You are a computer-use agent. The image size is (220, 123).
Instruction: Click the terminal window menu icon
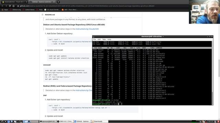coord(93,37)
